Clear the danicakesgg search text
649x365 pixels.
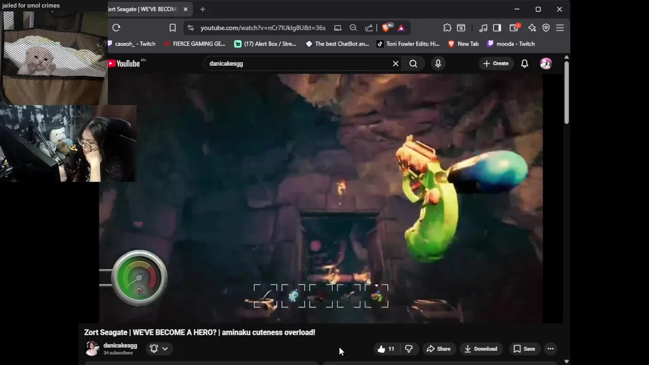pos(395,63)
